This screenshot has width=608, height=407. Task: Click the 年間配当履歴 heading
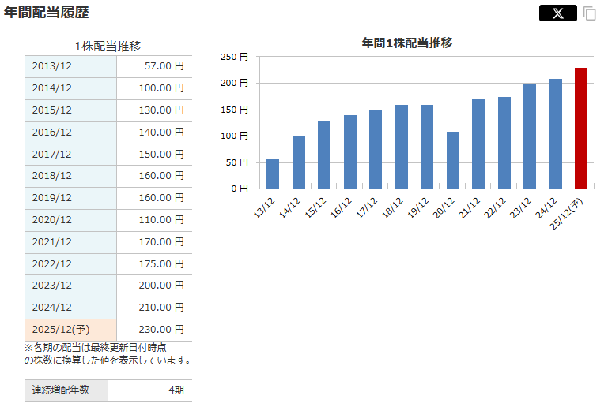click(x=47, y=13)
